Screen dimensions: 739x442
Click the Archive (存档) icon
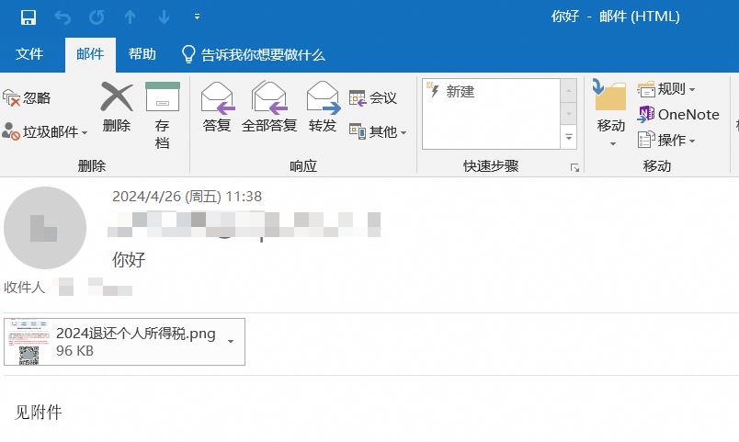point(163,97)
